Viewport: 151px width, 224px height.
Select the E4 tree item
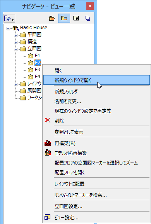(x=38, y=77)
